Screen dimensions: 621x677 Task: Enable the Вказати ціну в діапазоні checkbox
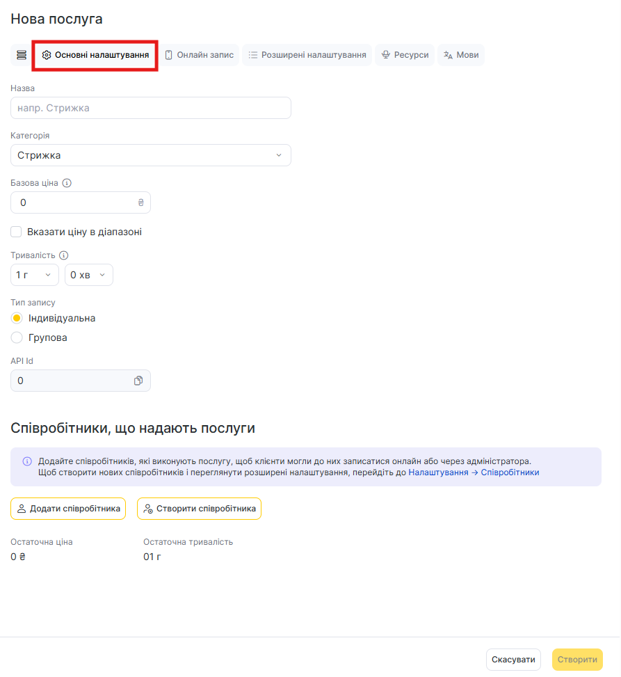(17, 232)
